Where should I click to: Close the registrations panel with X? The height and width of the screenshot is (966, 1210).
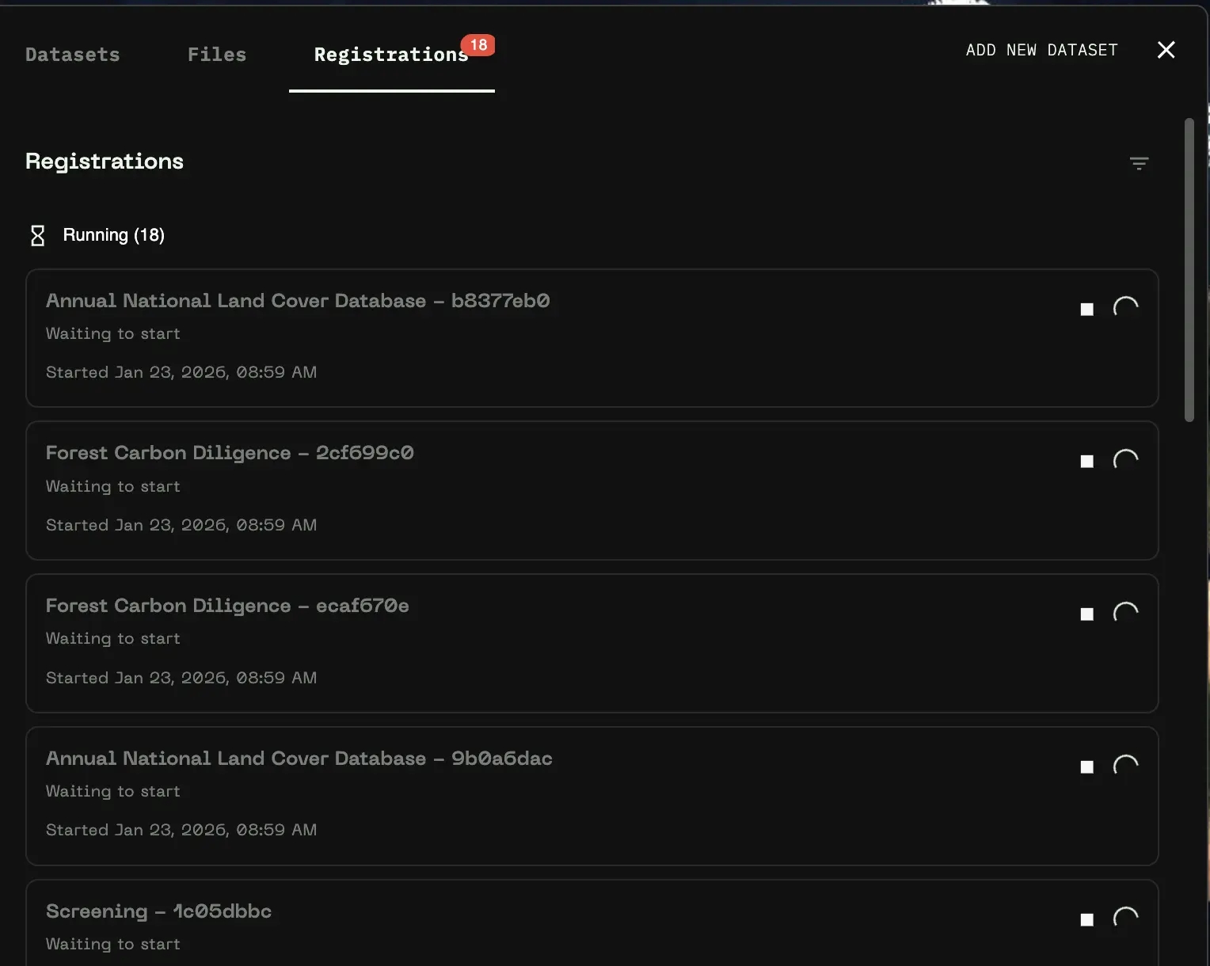[x=1166, y=50]
